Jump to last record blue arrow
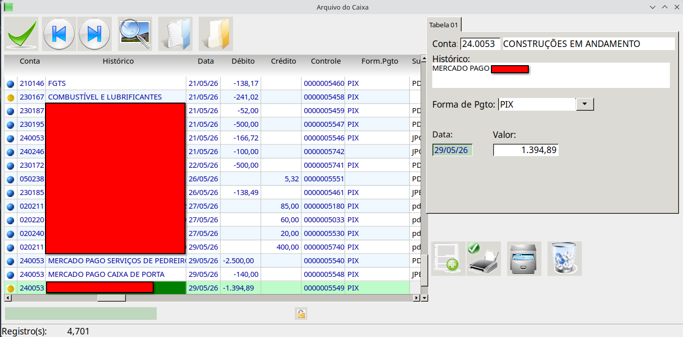The height and width of the screenshot is (337, 683). point(95,34)
